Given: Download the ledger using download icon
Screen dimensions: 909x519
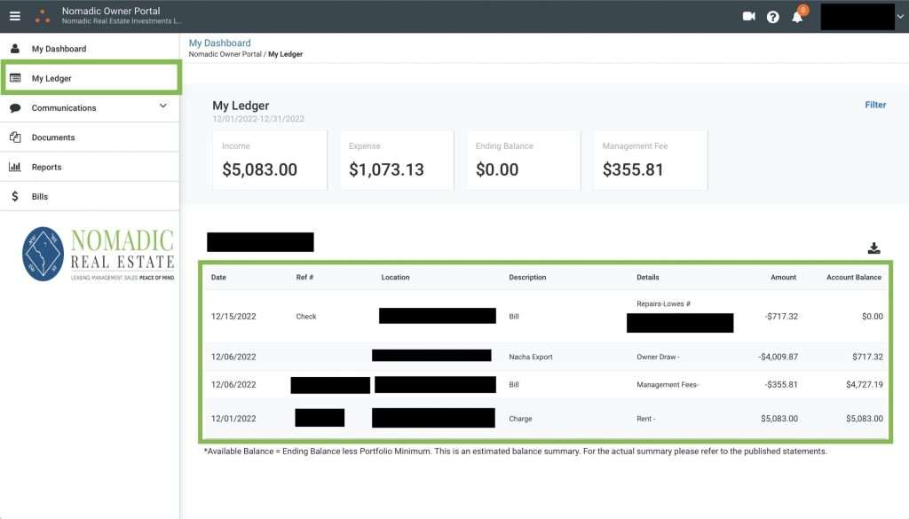Looking at the screenshot, I should click(x=873, y=248).
